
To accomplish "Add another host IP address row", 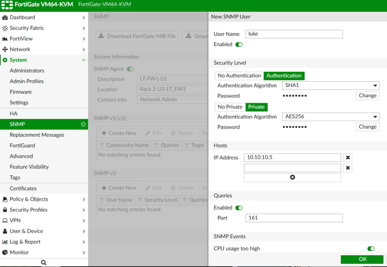I will pos(293,177).
